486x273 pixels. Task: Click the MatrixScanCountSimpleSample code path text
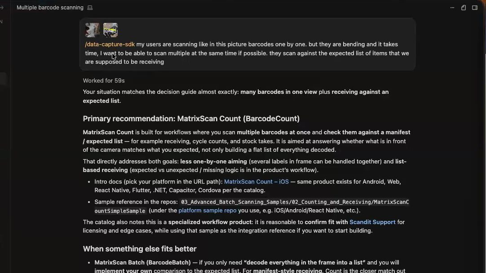[252, 207]
